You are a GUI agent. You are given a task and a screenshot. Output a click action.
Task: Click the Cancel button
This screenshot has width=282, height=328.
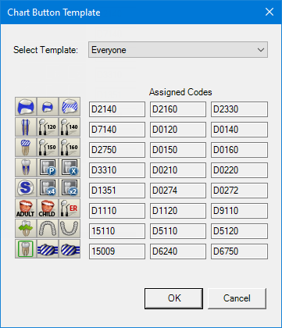click(237, 298)
